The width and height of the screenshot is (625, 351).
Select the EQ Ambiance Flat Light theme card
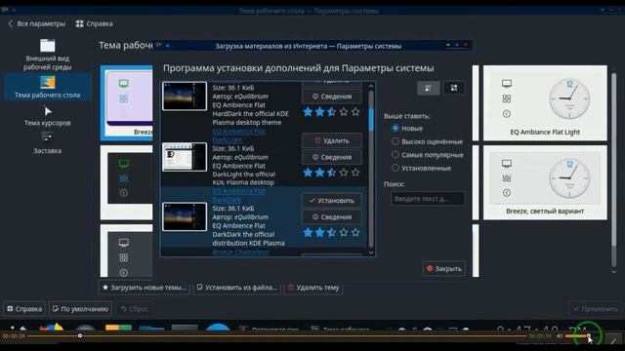545,102
